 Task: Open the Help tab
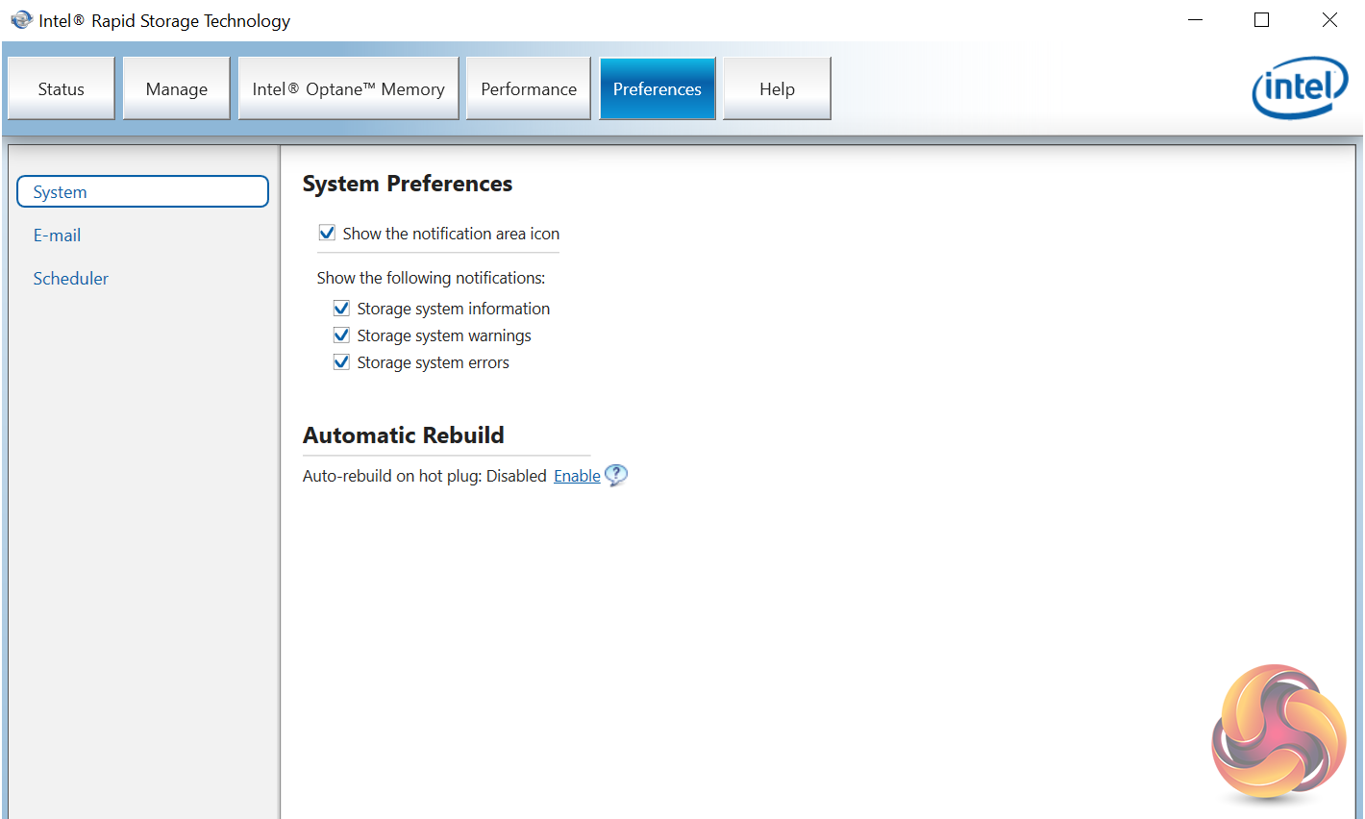point(777,88)
